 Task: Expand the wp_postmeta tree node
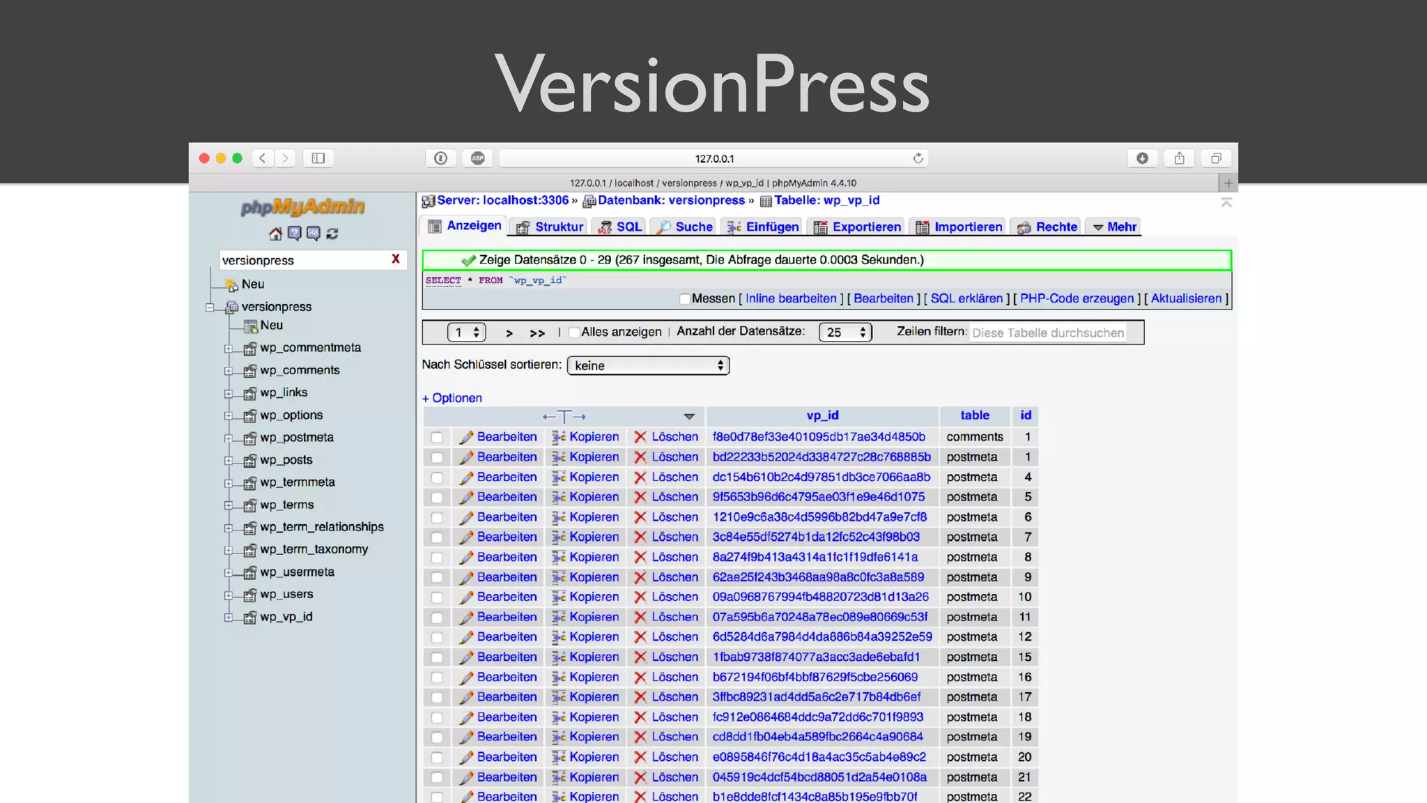click(x=228, y=438)
